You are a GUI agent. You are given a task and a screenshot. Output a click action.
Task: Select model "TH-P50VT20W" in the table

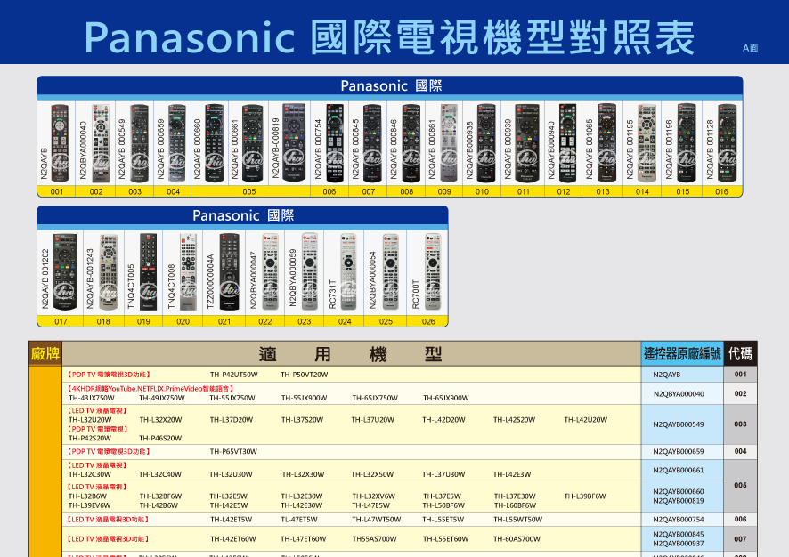[305, 375]
